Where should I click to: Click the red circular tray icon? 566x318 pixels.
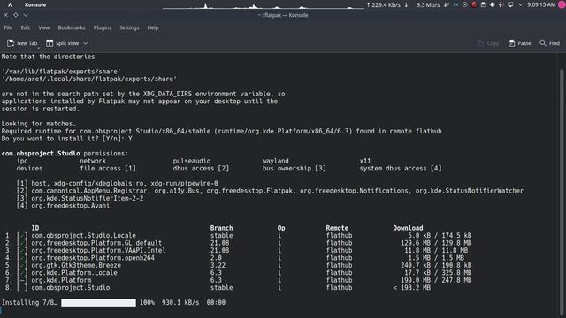click(474, 4)
